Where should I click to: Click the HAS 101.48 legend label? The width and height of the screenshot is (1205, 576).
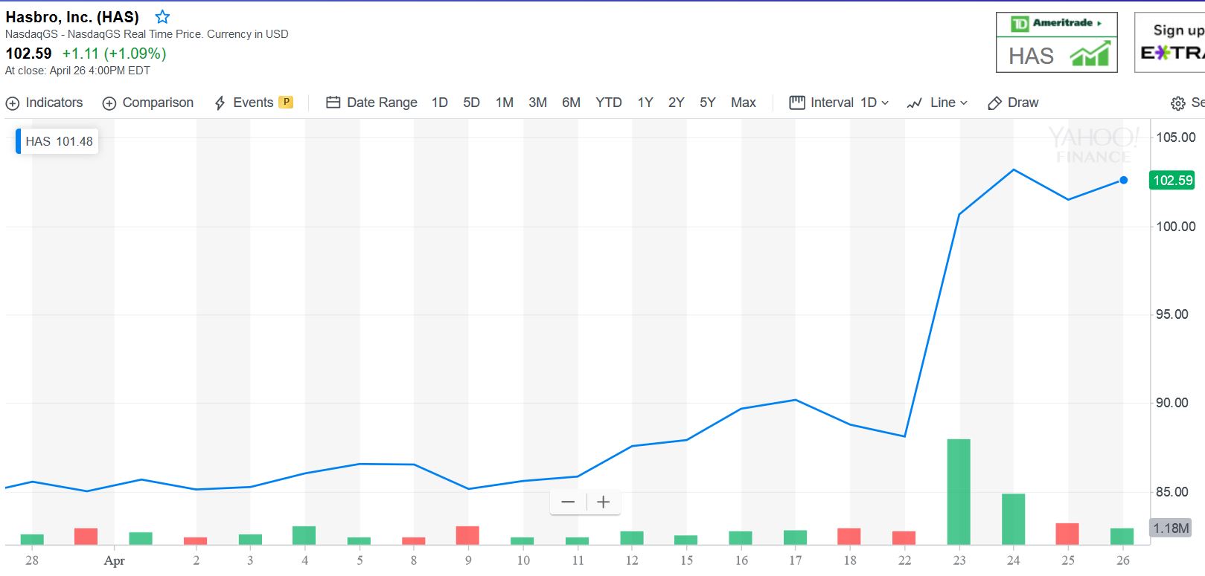58,141
